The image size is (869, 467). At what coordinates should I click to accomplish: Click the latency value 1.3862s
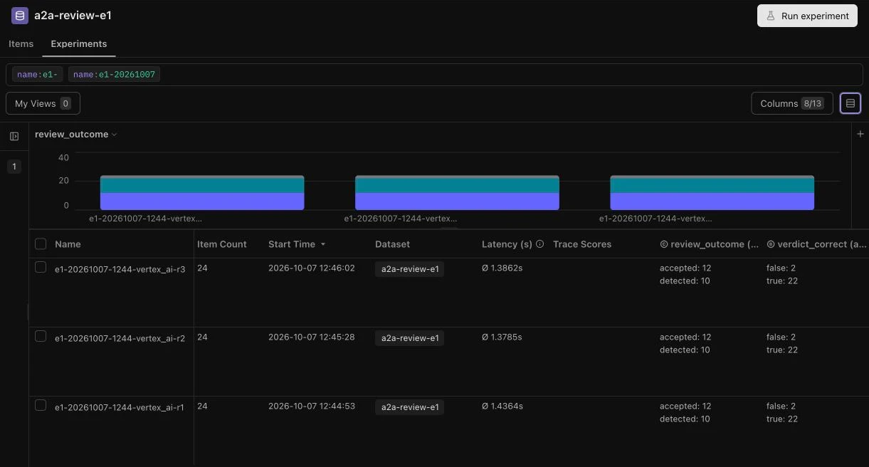(502, 268)
